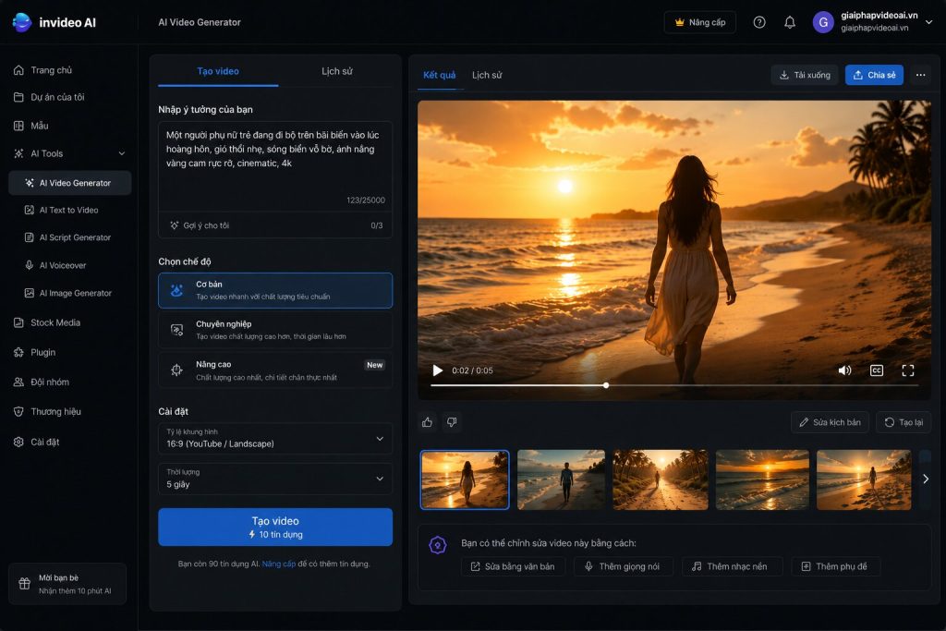Click the Mời bạn bè invite card
Screen dimensions: 946x631
pyautogui.click(x=67, y=584)
